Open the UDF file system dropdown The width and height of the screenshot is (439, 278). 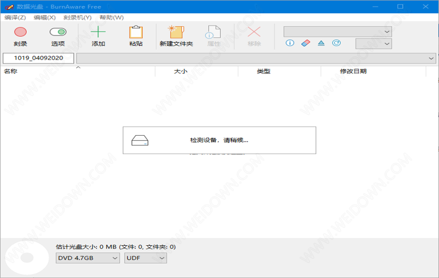pyautogui.click(x=146, y=258)
